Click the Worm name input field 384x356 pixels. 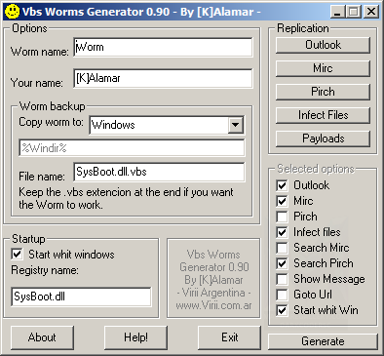(x=163, y=48)
